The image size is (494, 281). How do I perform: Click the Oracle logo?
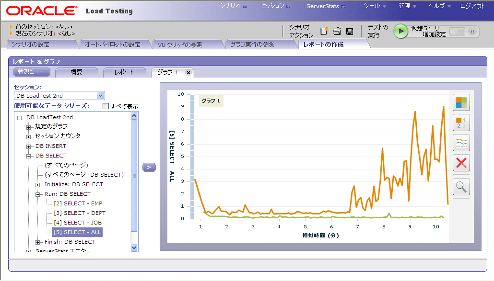pyautogui.click(x=42, y=11)
